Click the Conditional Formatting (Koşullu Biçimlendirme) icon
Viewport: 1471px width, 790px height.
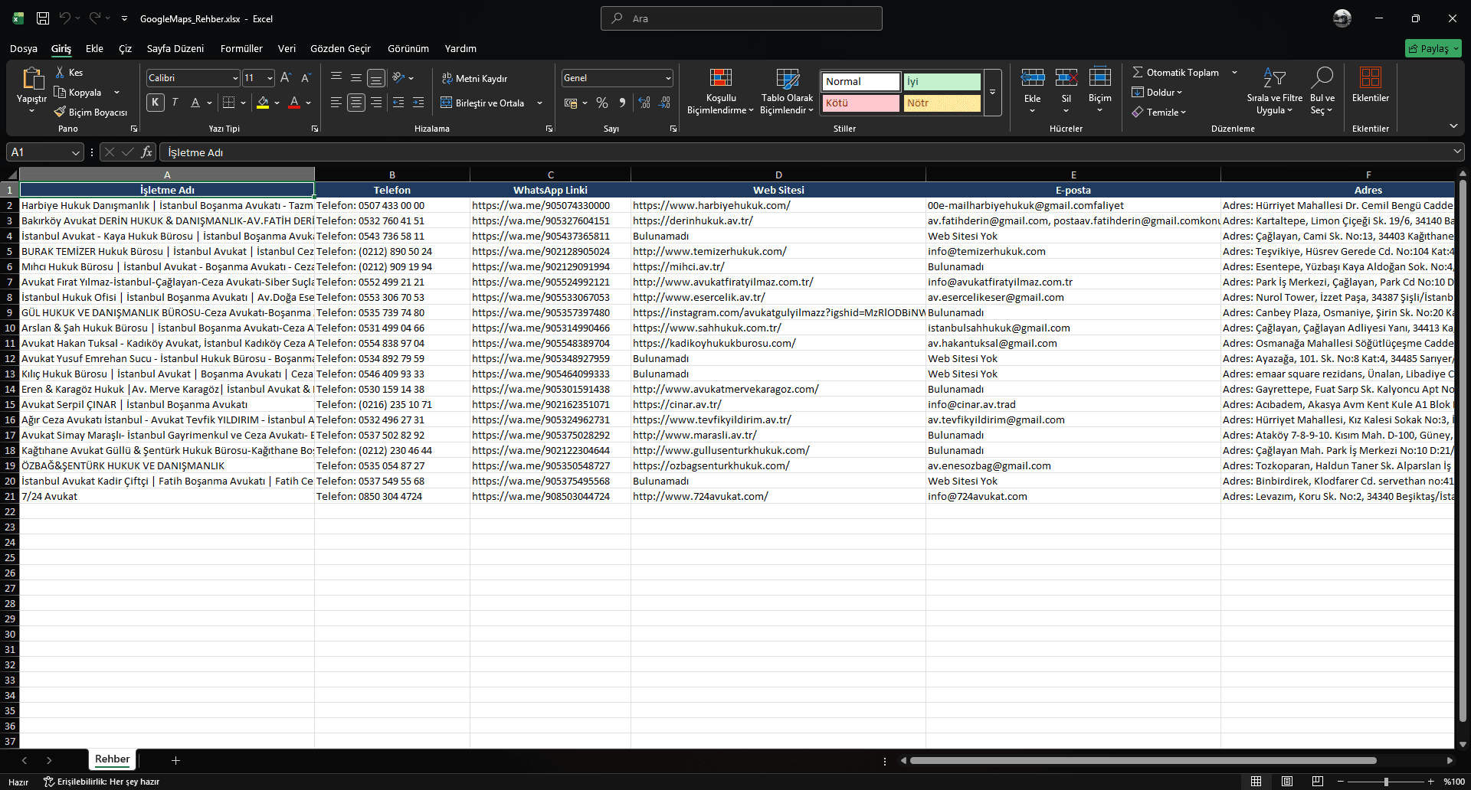pos(720,79)
